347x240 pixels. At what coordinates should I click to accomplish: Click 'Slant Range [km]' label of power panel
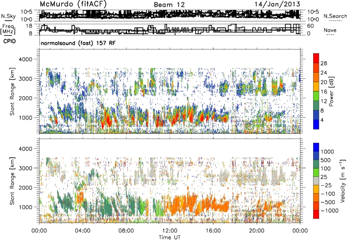[x=12, y=91]
